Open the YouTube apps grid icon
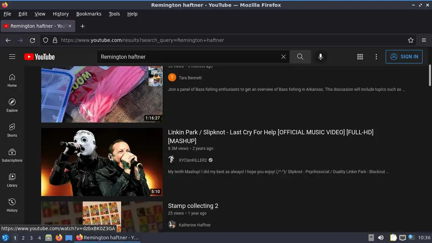Viewport: 432px width, 243px height. [360, 57]
